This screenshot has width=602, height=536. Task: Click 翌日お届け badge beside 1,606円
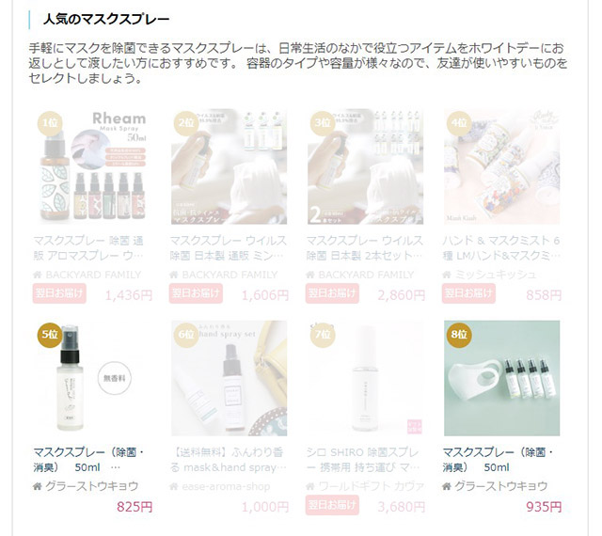pyautogui.click(x=196, y=293)
